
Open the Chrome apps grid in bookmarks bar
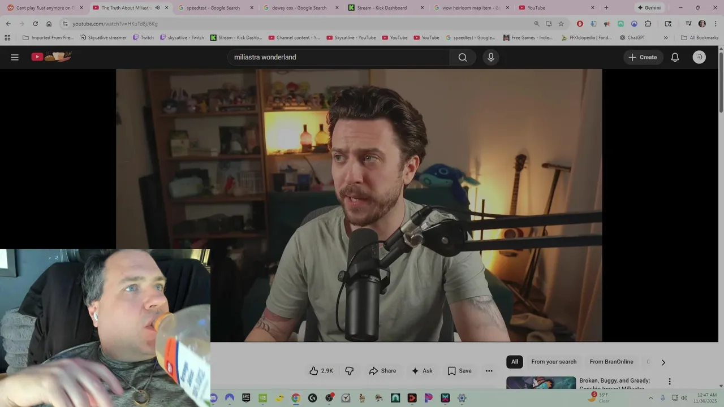(x=7, y=37)
